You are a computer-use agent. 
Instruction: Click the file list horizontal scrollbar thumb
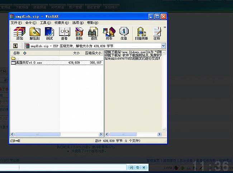click(x=37, y=134)
